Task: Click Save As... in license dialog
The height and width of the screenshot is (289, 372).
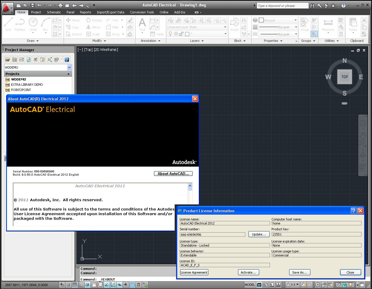Action: [x=300, y=272]
